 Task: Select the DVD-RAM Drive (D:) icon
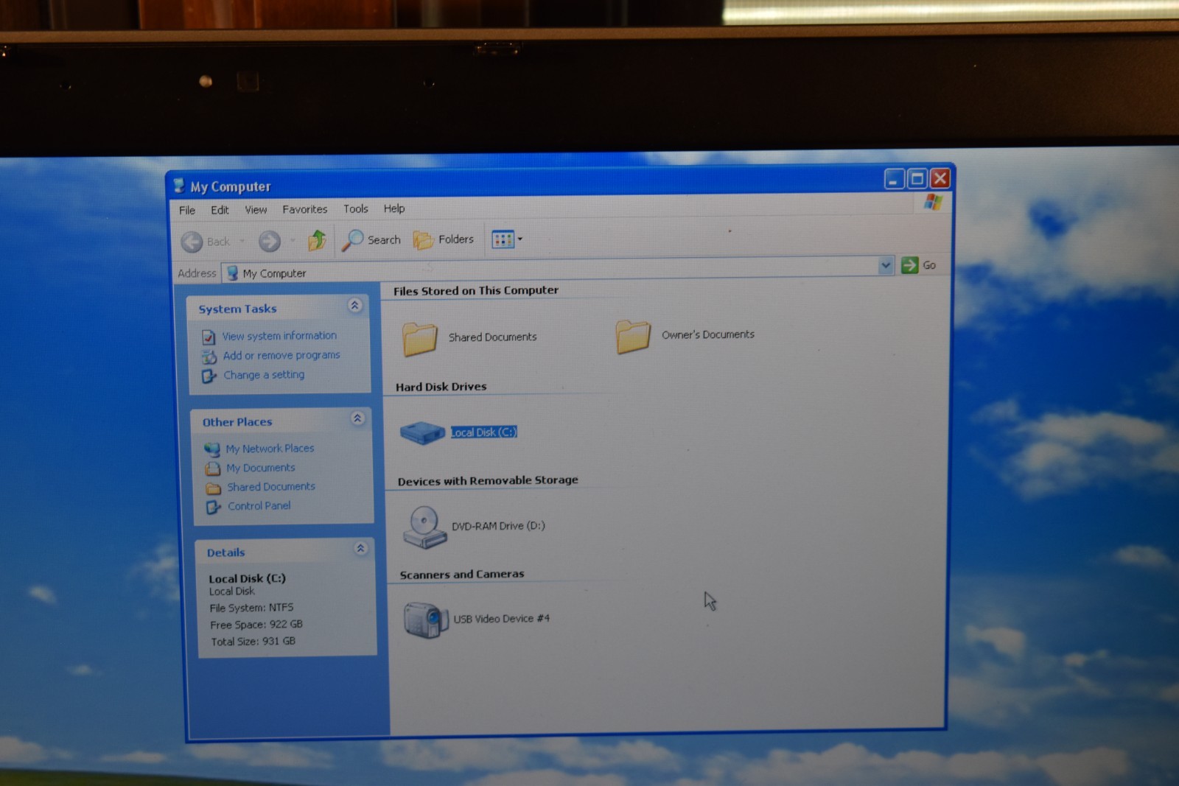[424, 527]
